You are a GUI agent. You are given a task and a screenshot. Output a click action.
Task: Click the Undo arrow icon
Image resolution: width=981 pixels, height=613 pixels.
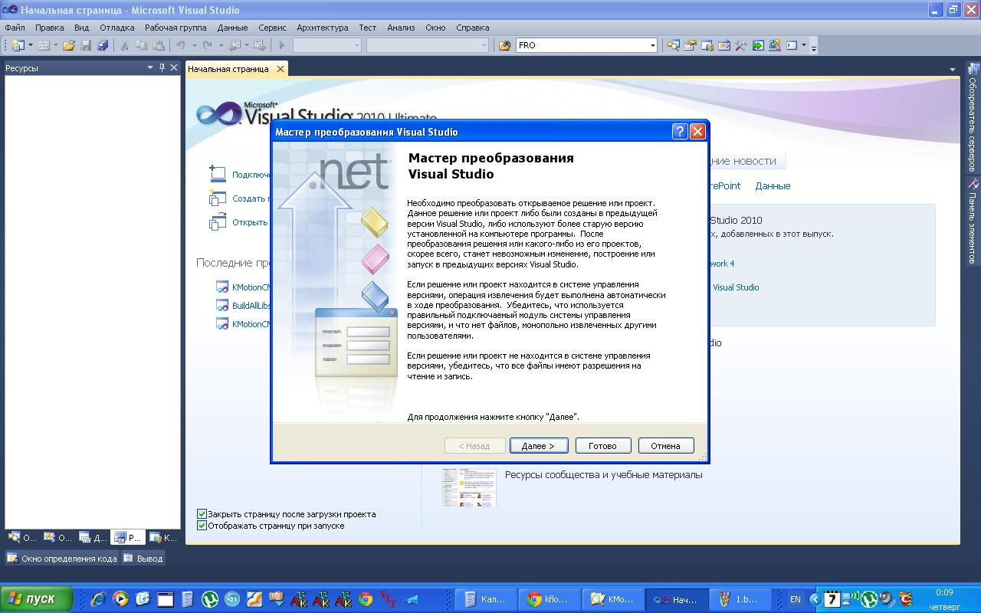point(181,46)
